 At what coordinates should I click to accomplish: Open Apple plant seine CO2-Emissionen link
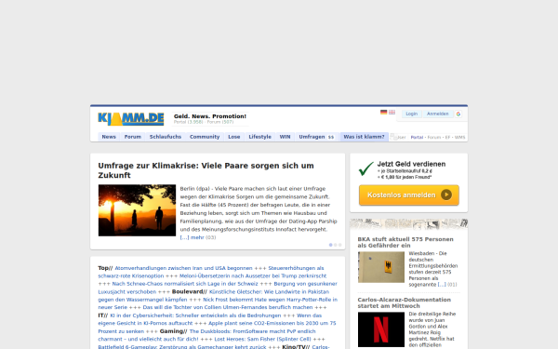(x=272, y=323)
